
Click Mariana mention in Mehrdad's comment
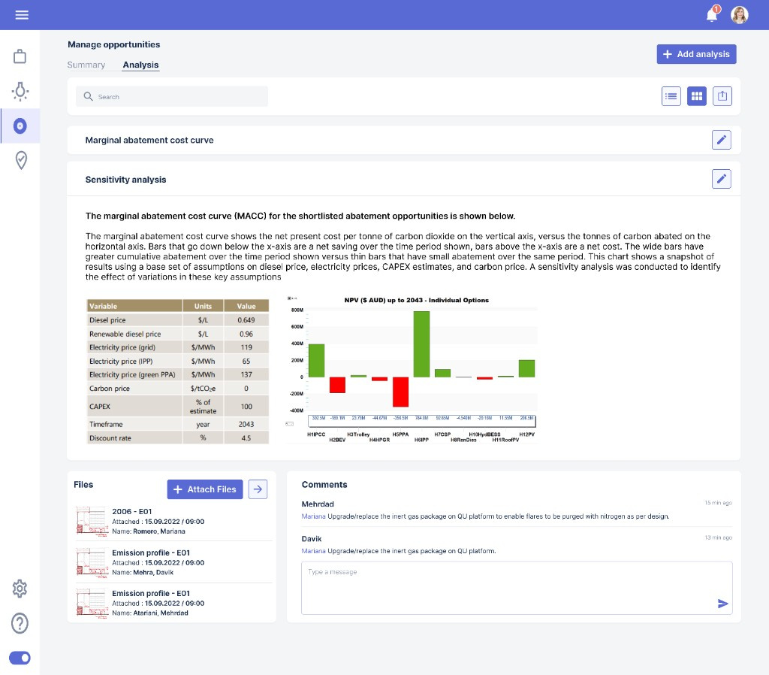313,516
